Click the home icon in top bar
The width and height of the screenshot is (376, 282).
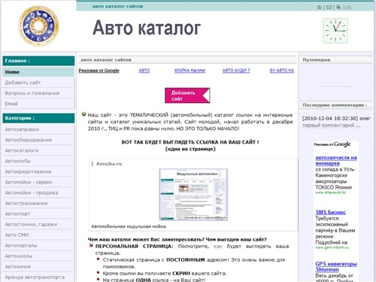[x=320, y=7]
